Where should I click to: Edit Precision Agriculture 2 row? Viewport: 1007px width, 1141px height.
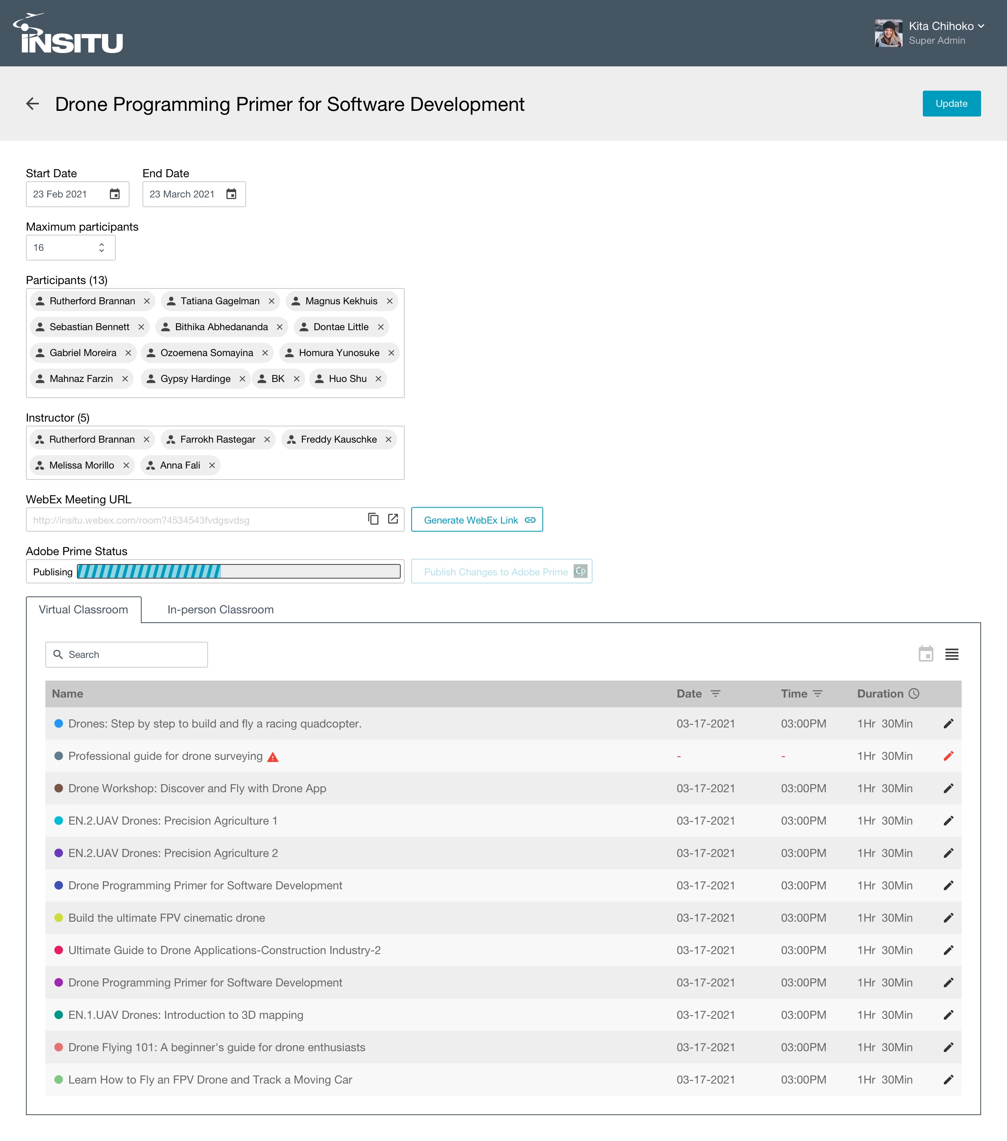[x=948, y=853]
